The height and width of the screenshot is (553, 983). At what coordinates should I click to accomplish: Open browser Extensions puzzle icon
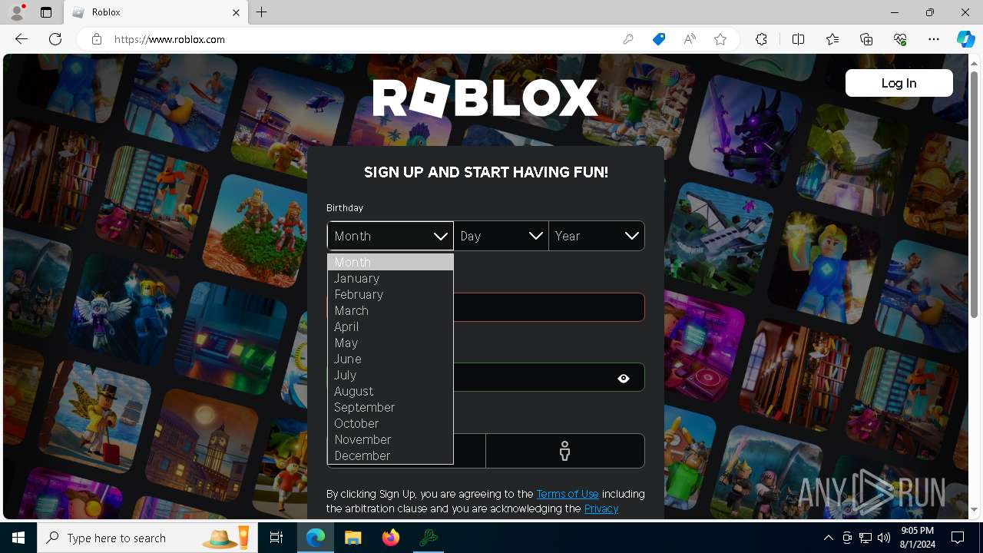coord(761,39)
